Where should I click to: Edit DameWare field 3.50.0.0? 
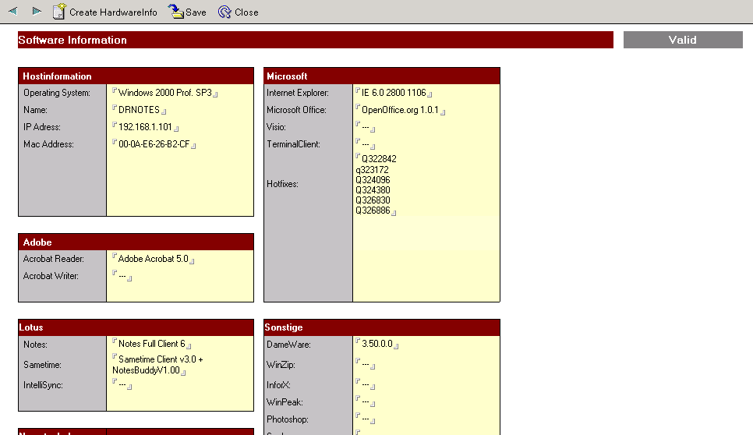click(x=377, y=344)
